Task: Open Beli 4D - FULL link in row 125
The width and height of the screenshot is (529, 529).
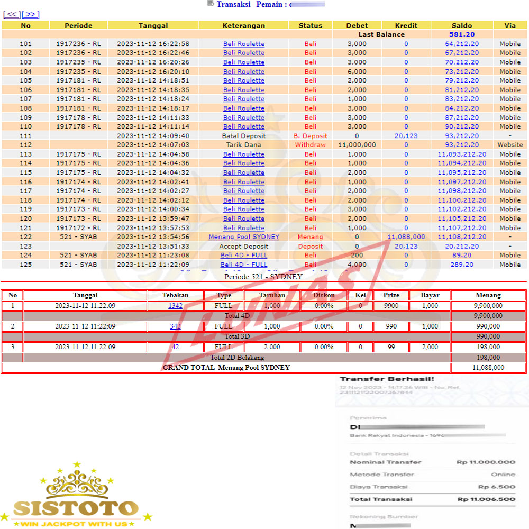Action: [243, 264]
